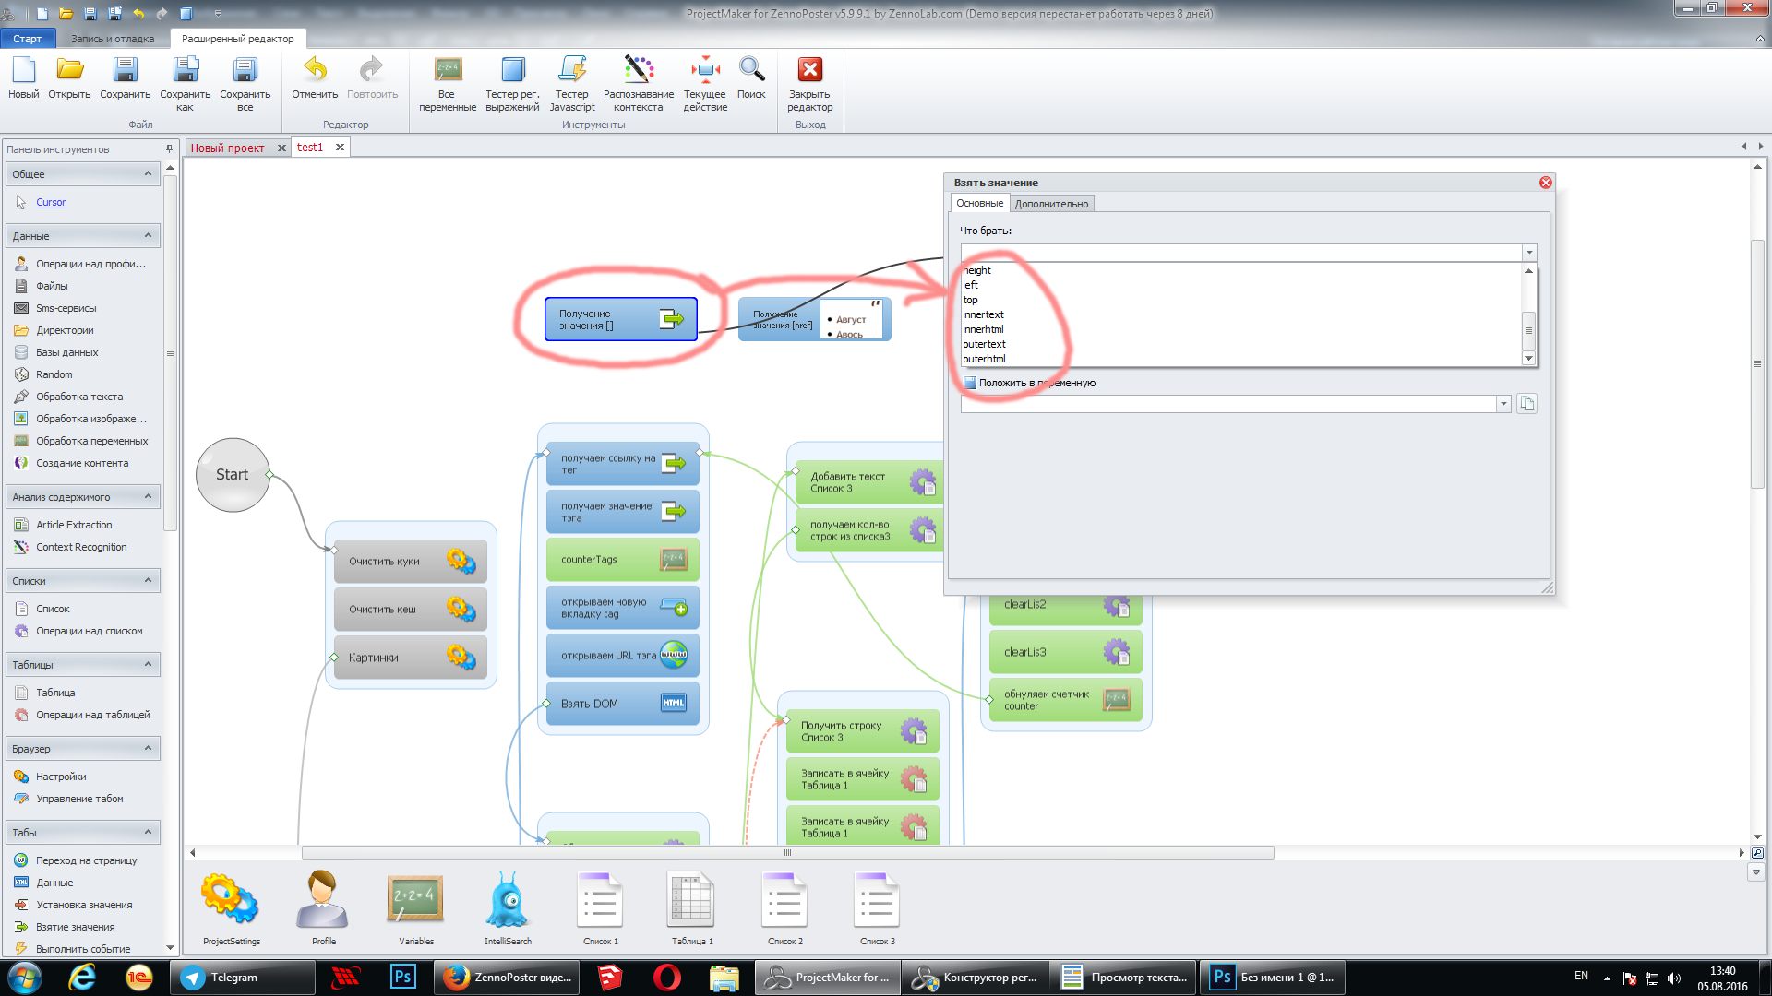Screen dimensions: 1772x996
Task: Open Список 1 list icon
Action: 600,908
